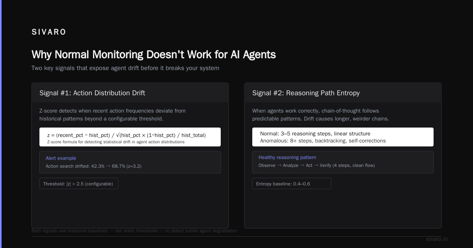Image resolution: width=473 pixels, height=248 pixels.
Task: Click the 'Threshold: |z| > 2.5 (configurable)' box
Action: pyautogui.click(x=78, y=183)
